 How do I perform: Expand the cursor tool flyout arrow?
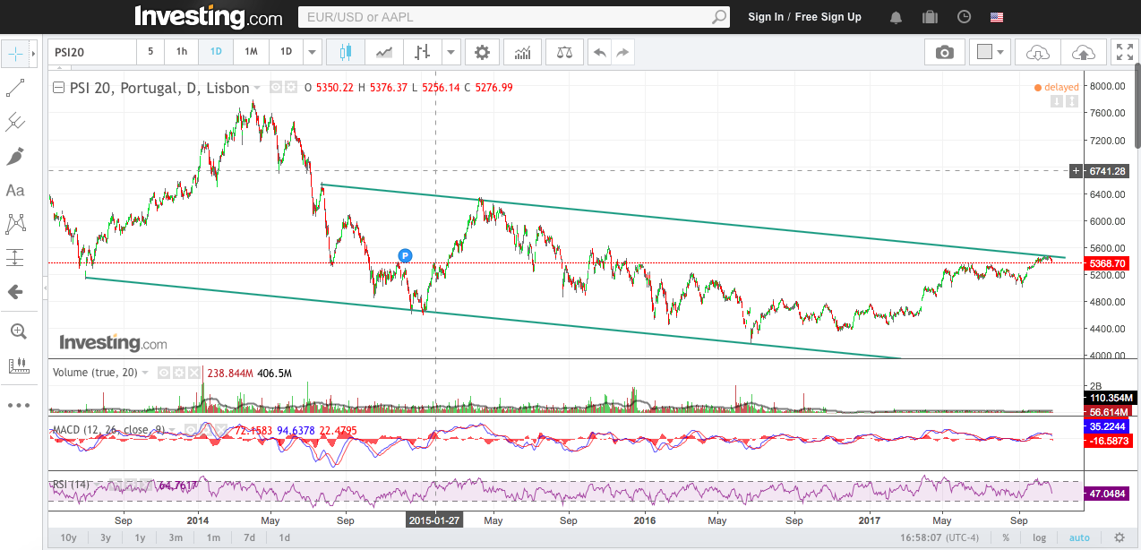tap(35, 53)
